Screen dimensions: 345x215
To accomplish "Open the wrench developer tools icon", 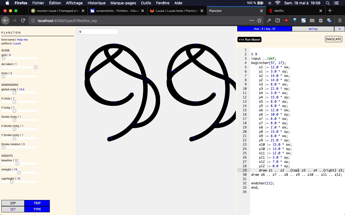I will point(269,20).
